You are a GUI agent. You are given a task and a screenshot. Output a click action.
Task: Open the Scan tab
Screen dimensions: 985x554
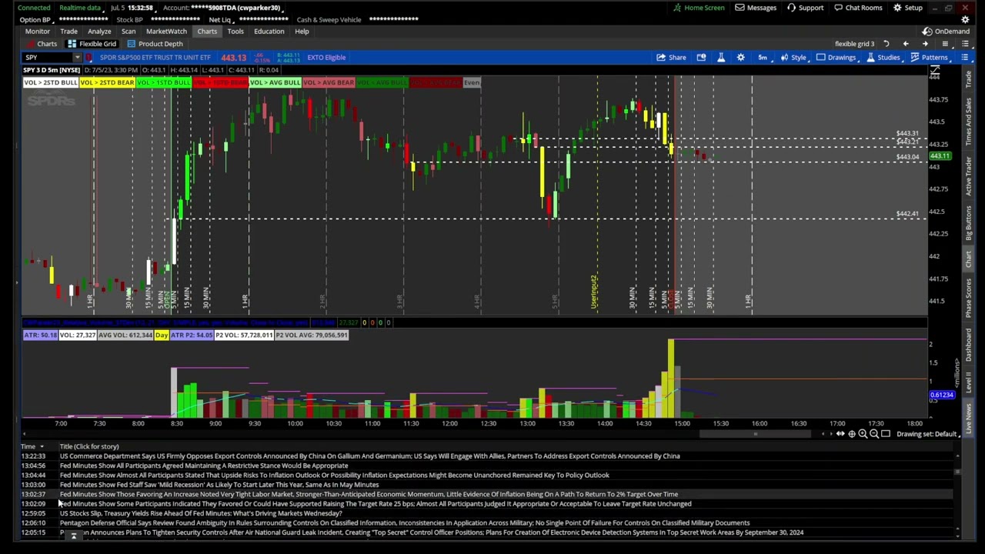pos(129,32)
